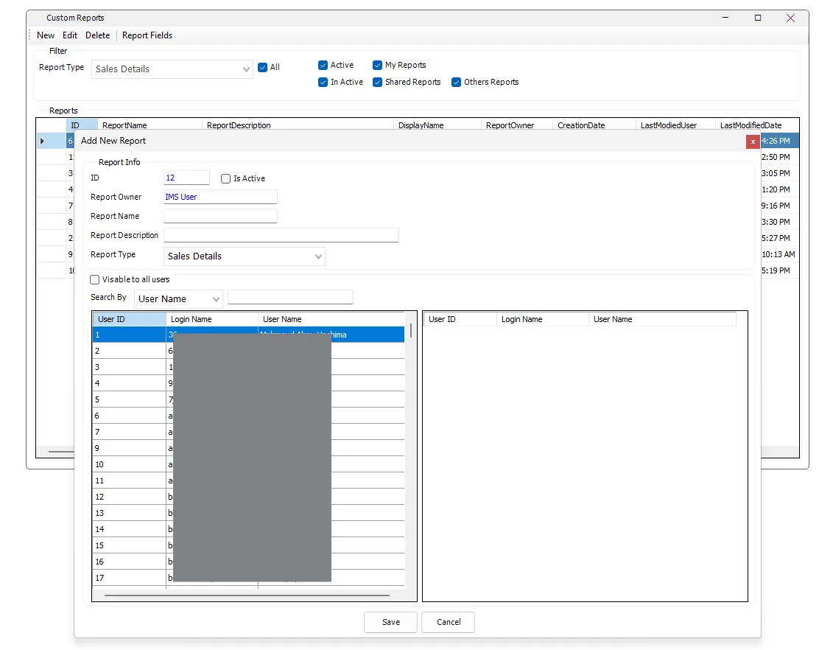833x650 pixels.
Task: Click User ID header in right list
Action: click(x=460, y=319)
